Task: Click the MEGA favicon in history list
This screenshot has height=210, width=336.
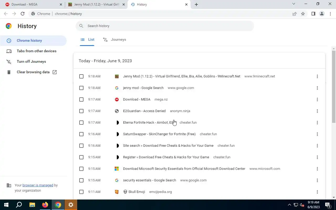Action: (117, 99)
